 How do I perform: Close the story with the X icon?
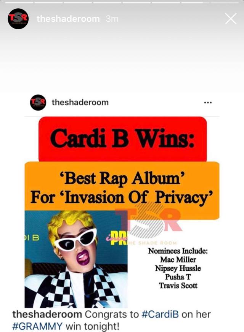click(x=231, y=19)
